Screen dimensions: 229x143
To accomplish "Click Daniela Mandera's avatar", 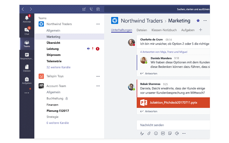I will pyautogui.click(x=144, y=60).
